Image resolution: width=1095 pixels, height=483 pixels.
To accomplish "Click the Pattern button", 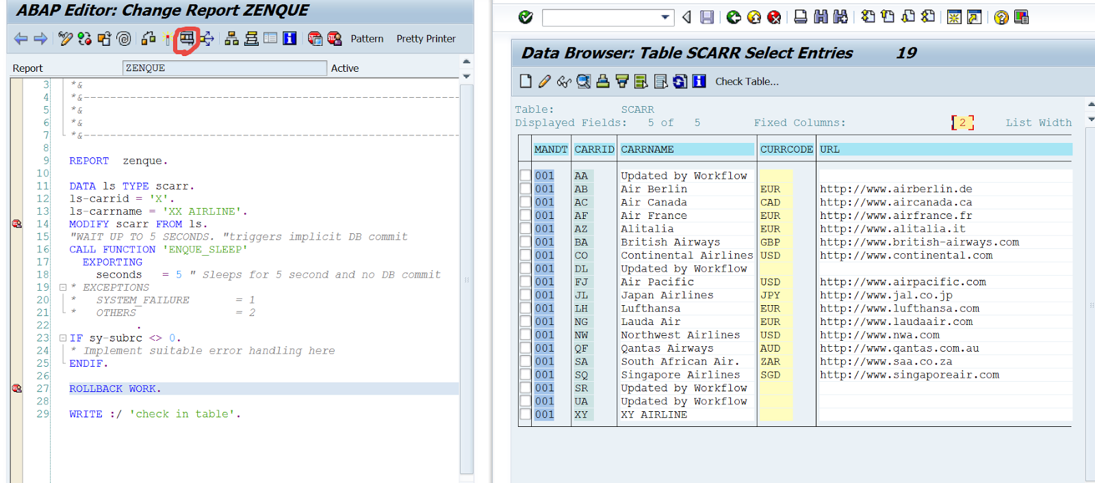I will [x=367, y=39].
